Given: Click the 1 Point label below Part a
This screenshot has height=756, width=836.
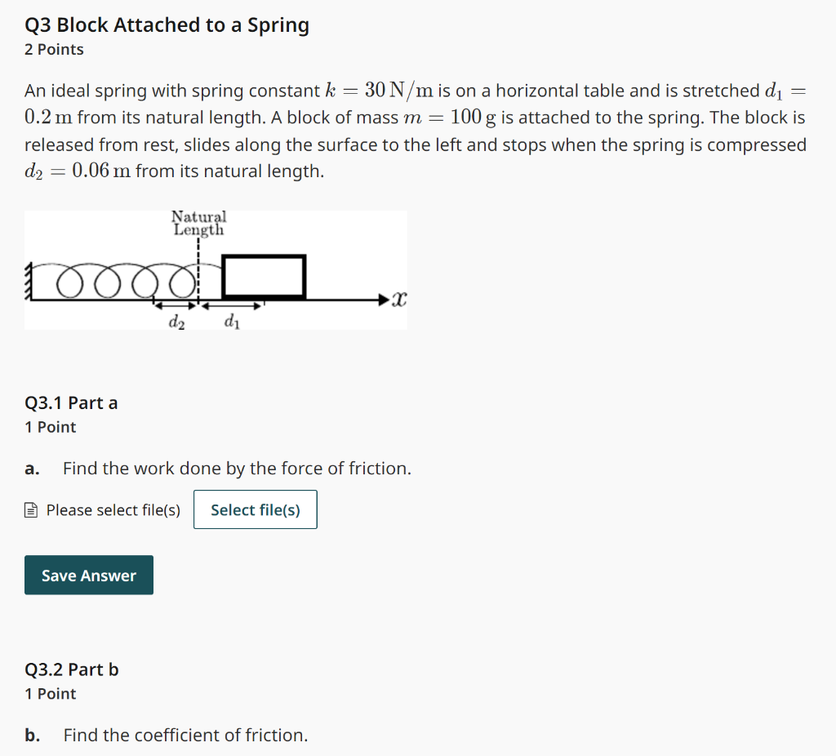Looking at the screenshot, I should point(50,427).
